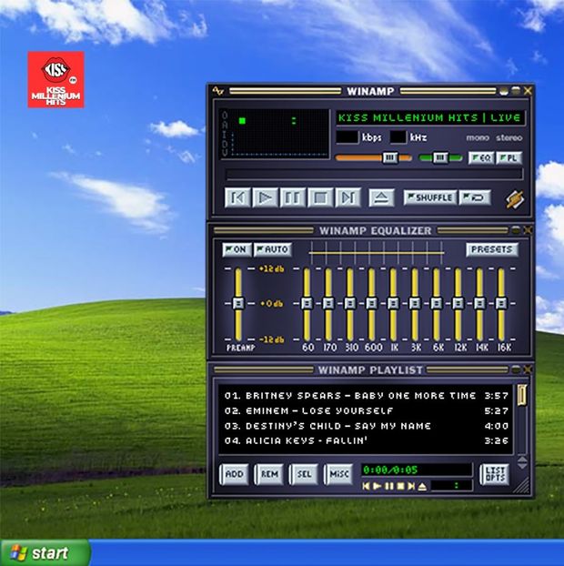Click the 14K equalizer slider handle
This screenshot has height=566, width=564.
479,303
